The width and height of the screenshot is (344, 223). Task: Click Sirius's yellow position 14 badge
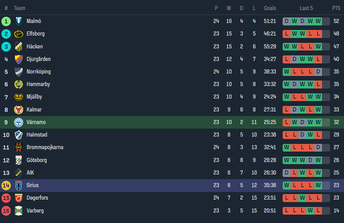6,186
